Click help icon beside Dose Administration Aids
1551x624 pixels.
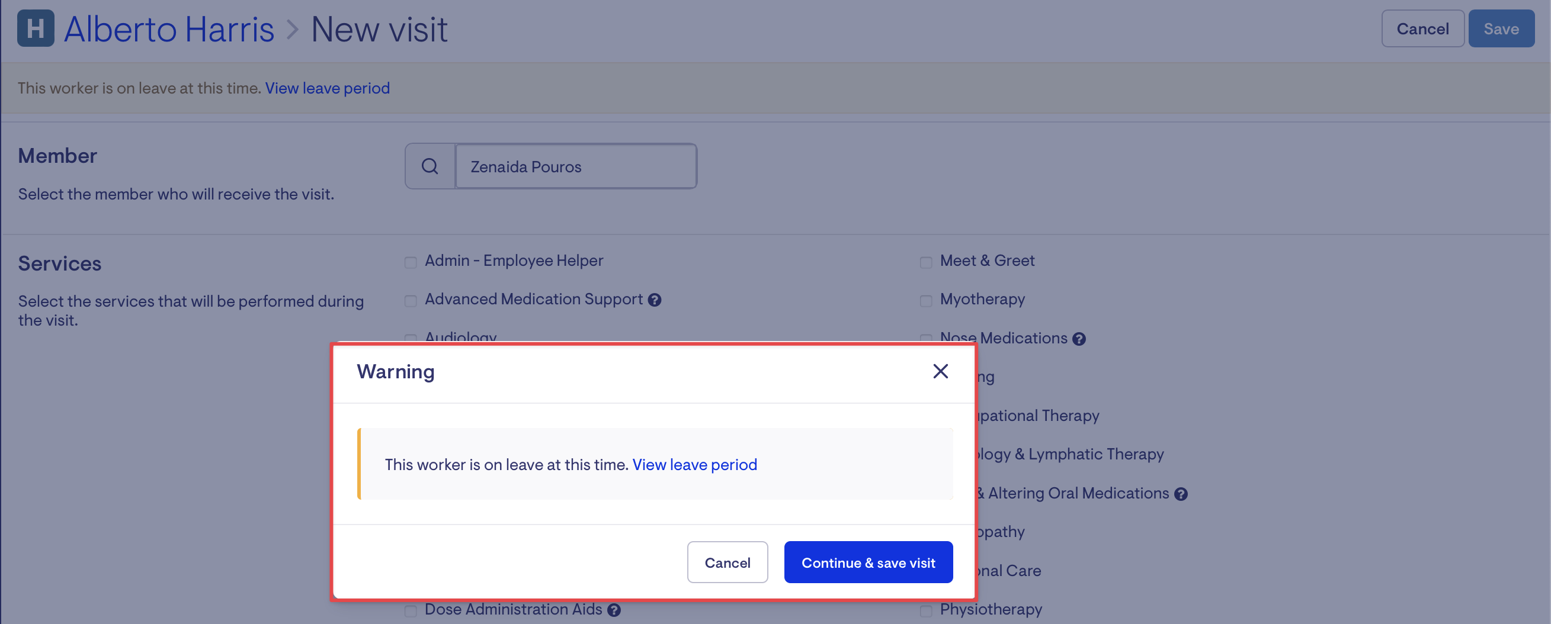click(x=614, y=610)
